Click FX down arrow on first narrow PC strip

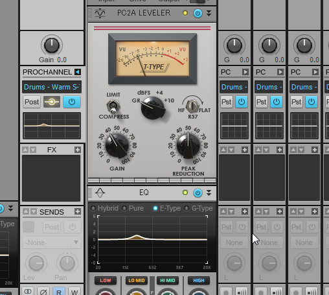(231, 150)
